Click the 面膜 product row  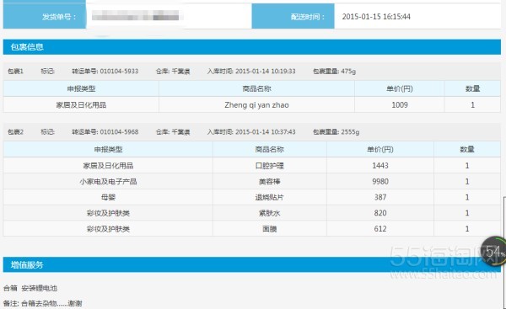251,229
